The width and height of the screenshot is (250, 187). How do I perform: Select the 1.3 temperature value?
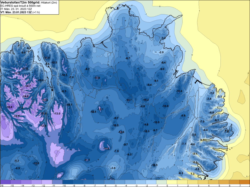[x=192, y=174]
